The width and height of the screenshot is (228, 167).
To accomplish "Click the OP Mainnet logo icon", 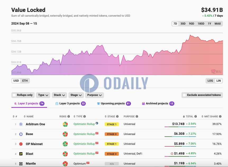I will [x=21, y=144].
